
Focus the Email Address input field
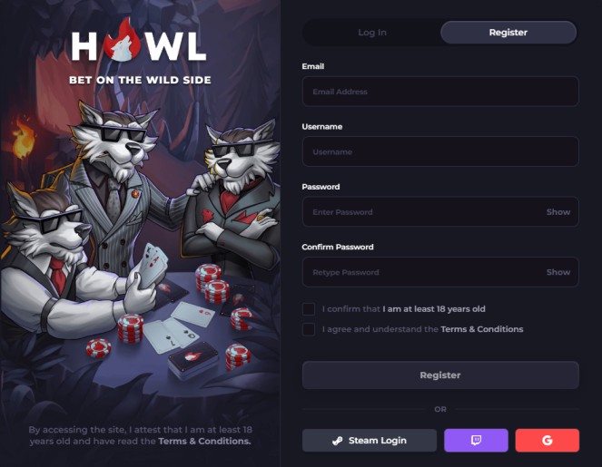tap(440, 92)
